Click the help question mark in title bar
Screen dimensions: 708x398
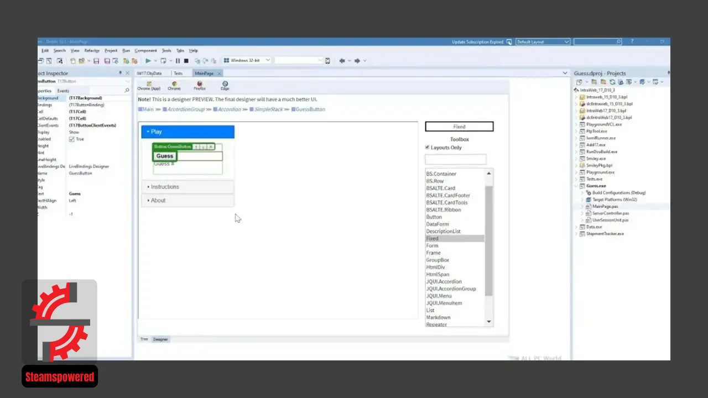tap(632, 41)
